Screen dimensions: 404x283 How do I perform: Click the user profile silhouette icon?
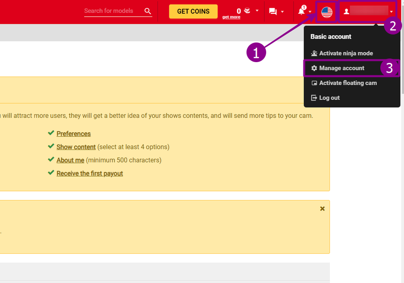point(346,11)
